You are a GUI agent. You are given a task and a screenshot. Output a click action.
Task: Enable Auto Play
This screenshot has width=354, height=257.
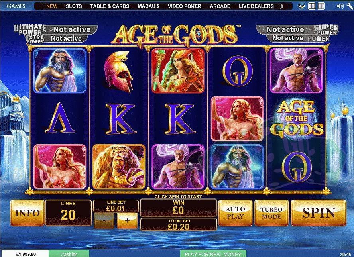click(x=235, y=213)
